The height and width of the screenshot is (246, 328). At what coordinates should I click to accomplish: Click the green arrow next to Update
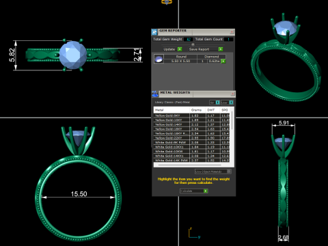click(x=180, y=49)
